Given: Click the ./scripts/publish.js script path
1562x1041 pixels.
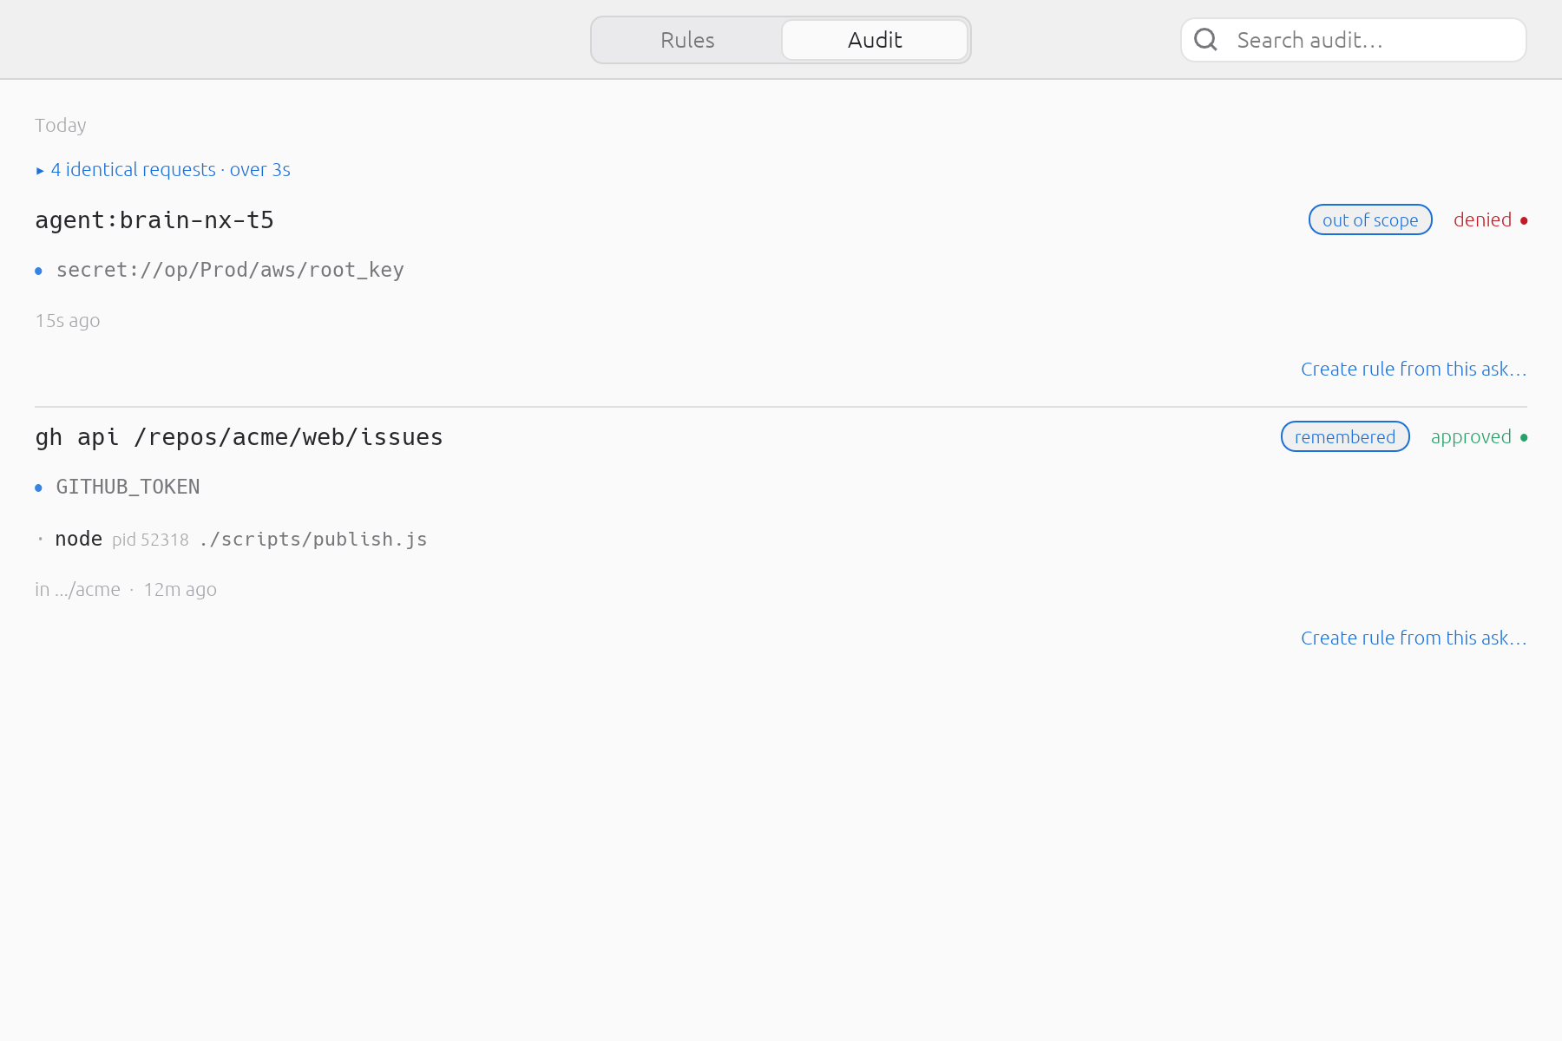Looking at the screenshot, I should click(313, 540).
